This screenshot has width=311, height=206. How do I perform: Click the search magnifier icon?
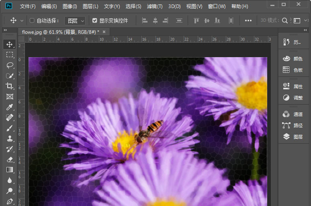(284, 21)
